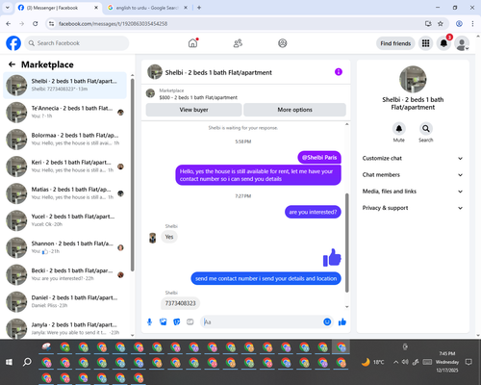Click the taskbar volume speaker icon
The image size is (481, 385).
coord(405,362)
